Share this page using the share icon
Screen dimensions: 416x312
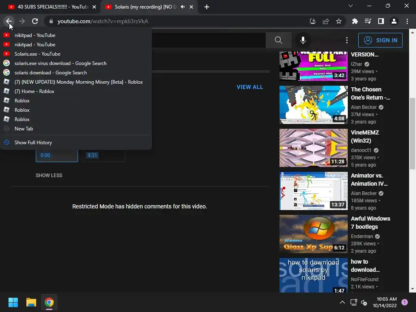point(325,21)
